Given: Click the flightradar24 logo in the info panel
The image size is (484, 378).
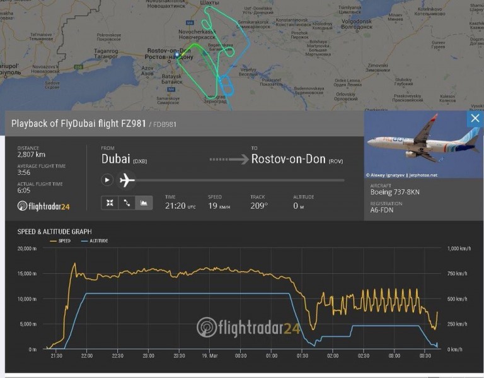Looking at the screenshot, I should [x=44, y=206].
